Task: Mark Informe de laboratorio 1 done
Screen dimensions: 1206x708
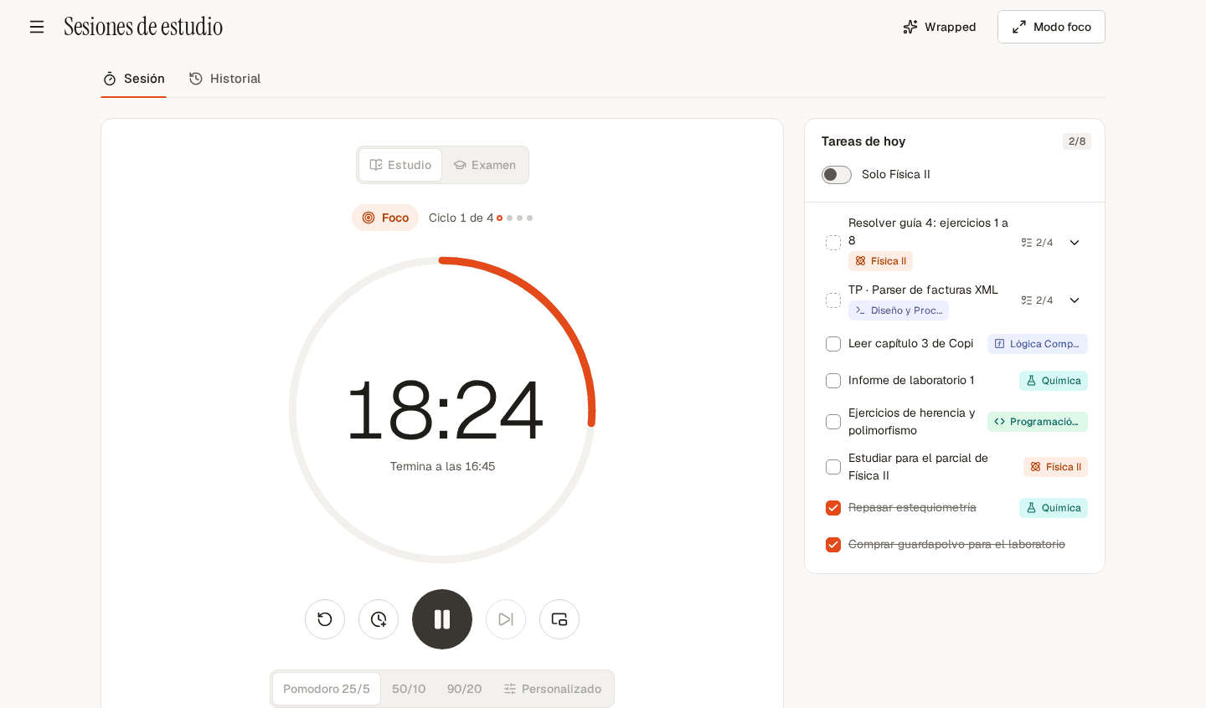Action: pyautogui.click(x=833, y=381)
